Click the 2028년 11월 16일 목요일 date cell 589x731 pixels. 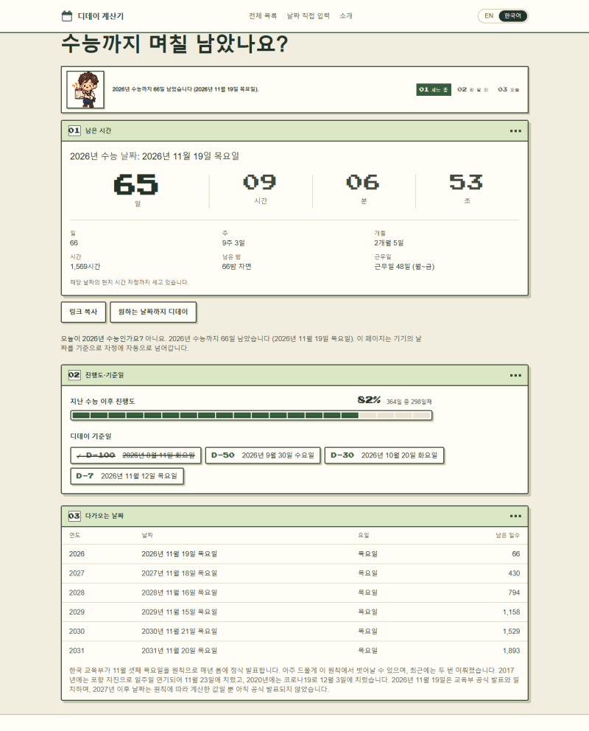pyautogui.click(x=179, y=593)
